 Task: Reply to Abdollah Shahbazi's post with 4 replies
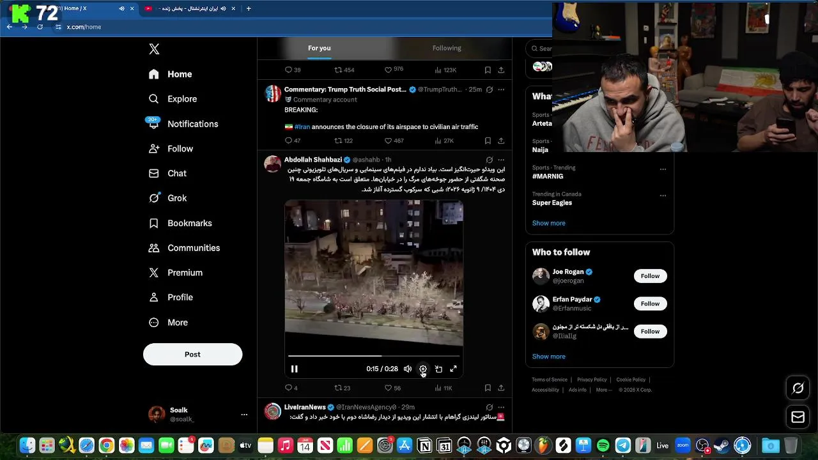[291, 388]
